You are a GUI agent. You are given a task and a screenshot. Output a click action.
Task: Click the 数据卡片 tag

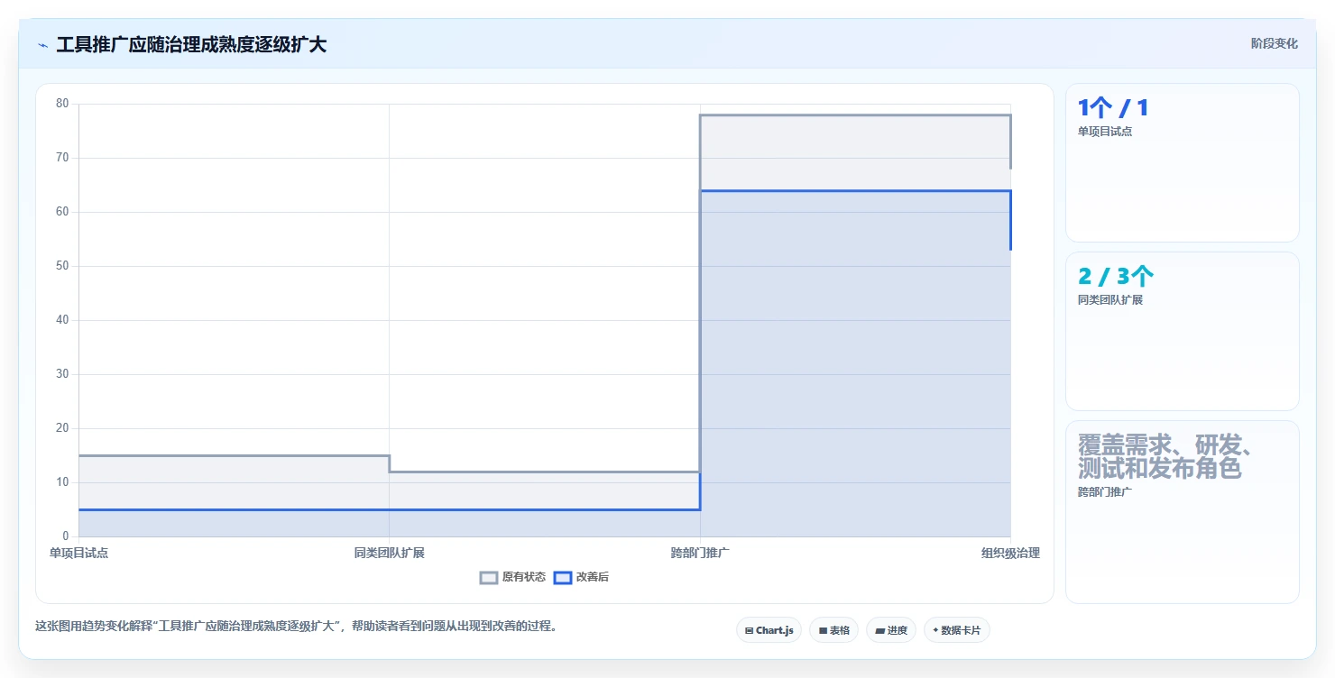pyautogui.click(x=956, y=630)
